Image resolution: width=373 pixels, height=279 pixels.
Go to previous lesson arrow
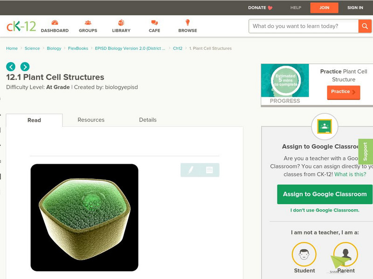click(x=11, y=66)
